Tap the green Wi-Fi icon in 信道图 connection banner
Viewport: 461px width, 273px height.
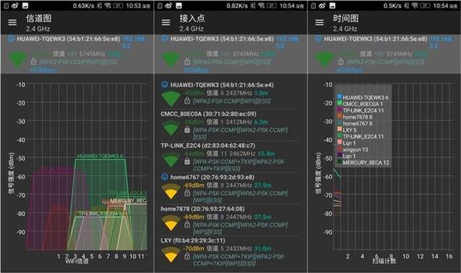[18, 60]
